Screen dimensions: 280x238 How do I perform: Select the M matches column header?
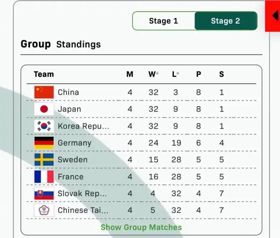click(130, 74)
